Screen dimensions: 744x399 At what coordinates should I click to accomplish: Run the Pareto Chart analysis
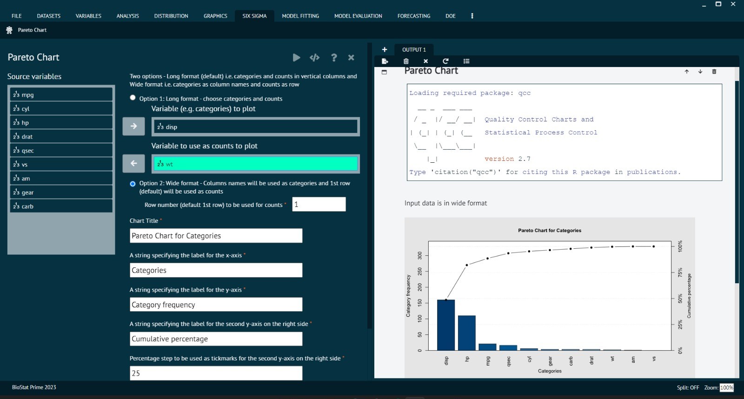(x=296, y=58)
